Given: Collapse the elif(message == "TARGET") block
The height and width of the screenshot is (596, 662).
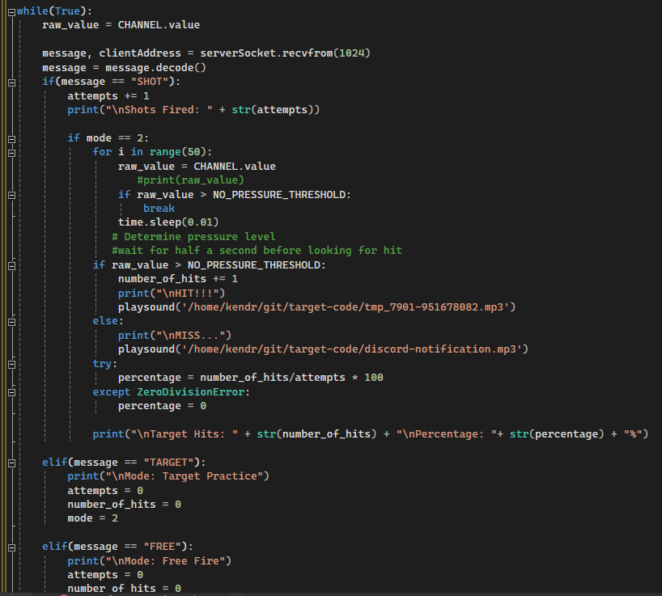Looking at the screenshot, I should pyautogui.click(x=12, y=463).
